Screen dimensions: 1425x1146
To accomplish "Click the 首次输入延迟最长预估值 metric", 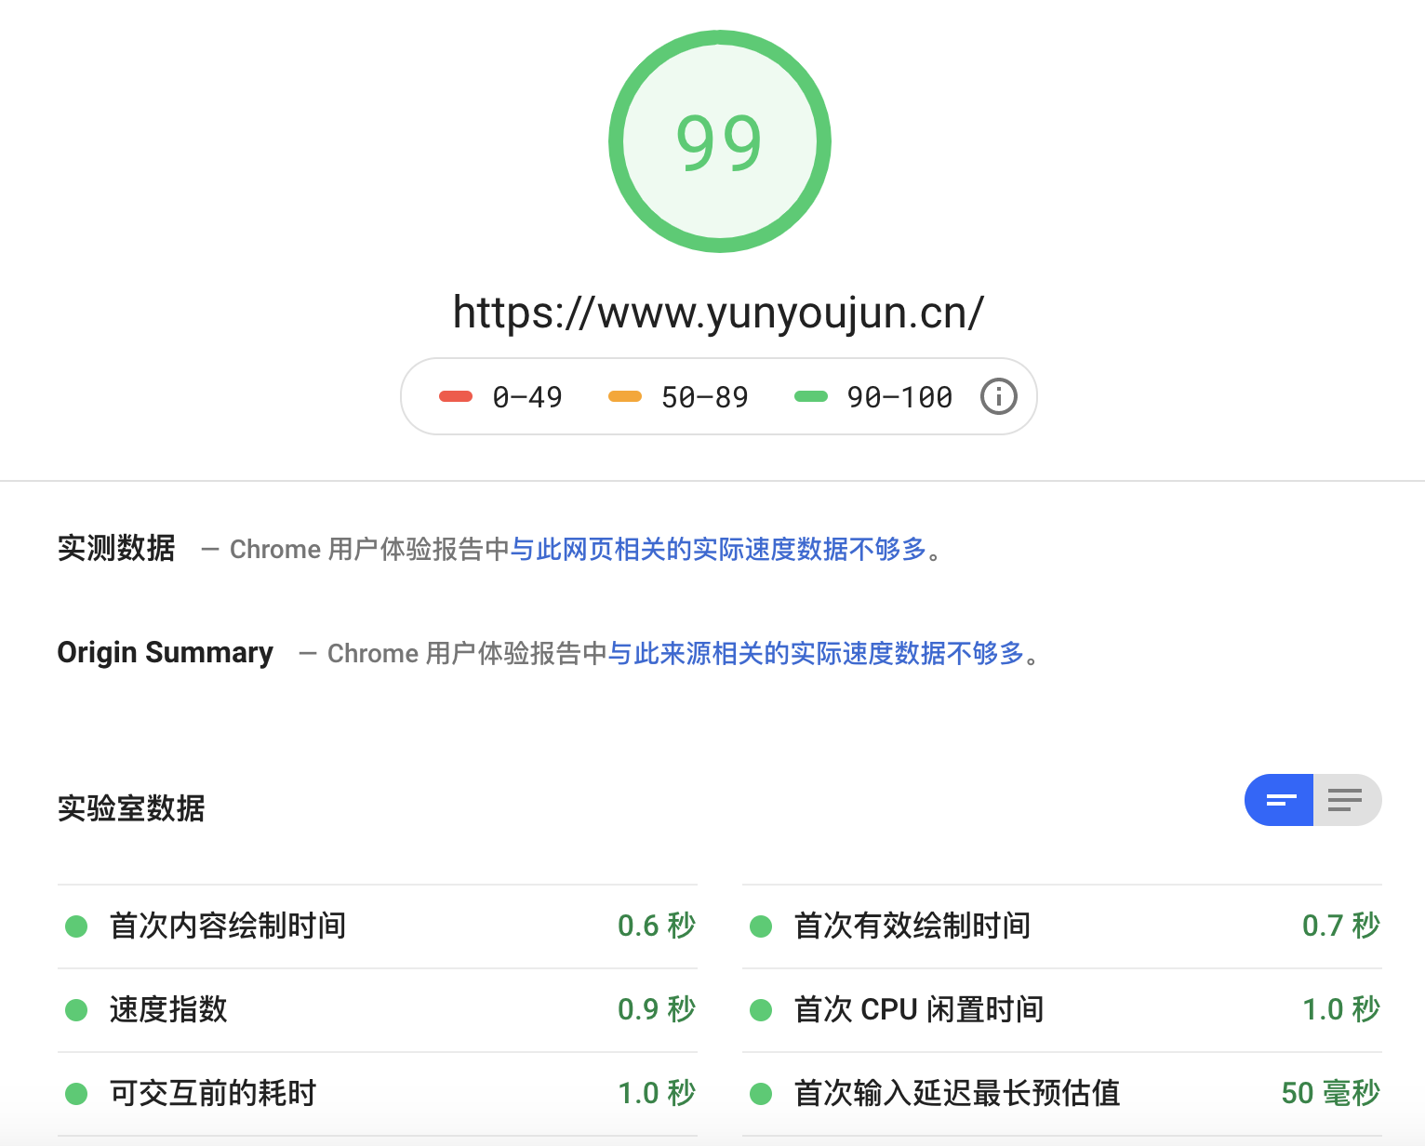I will [1062, 1094].
